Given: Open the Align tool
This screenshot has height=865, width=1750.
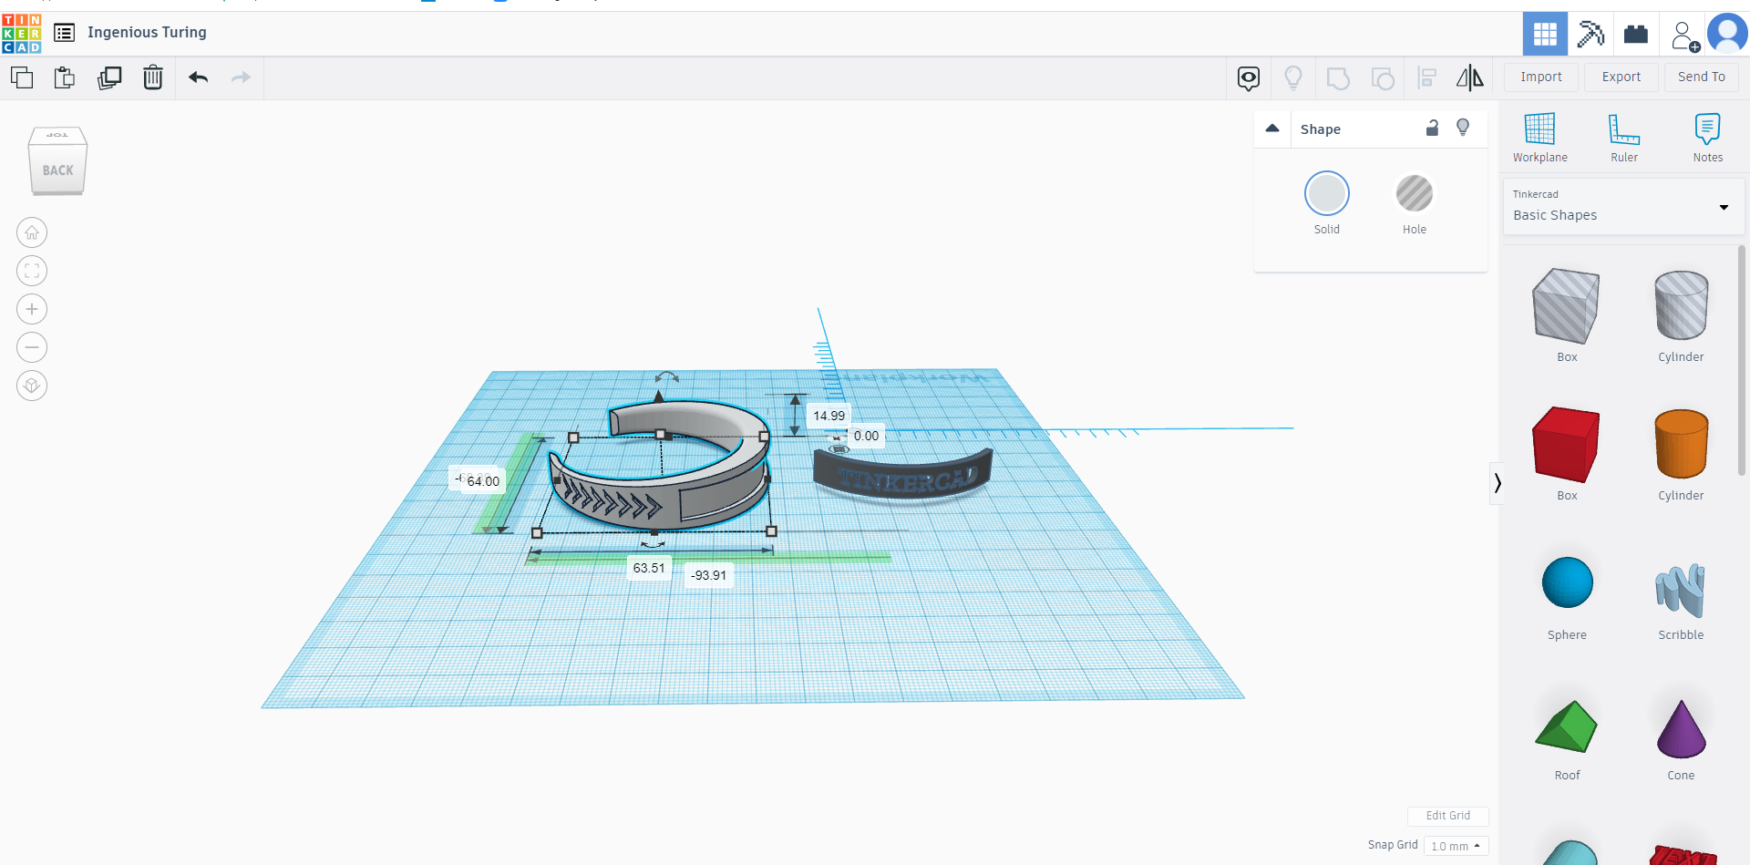Looking at the screenshot, I should click(x=1427, y=78).
